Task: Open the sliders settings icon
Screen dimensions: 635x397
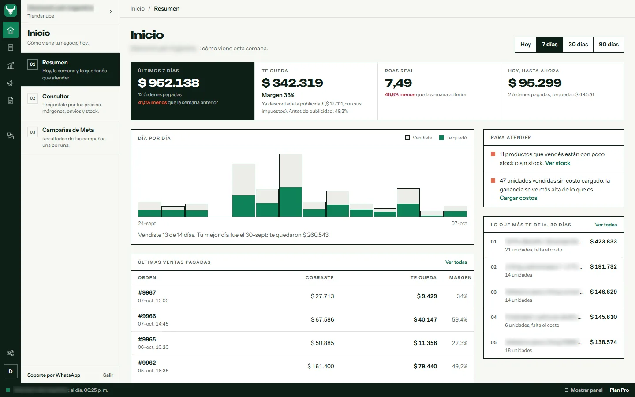Action: coord(11,353)
